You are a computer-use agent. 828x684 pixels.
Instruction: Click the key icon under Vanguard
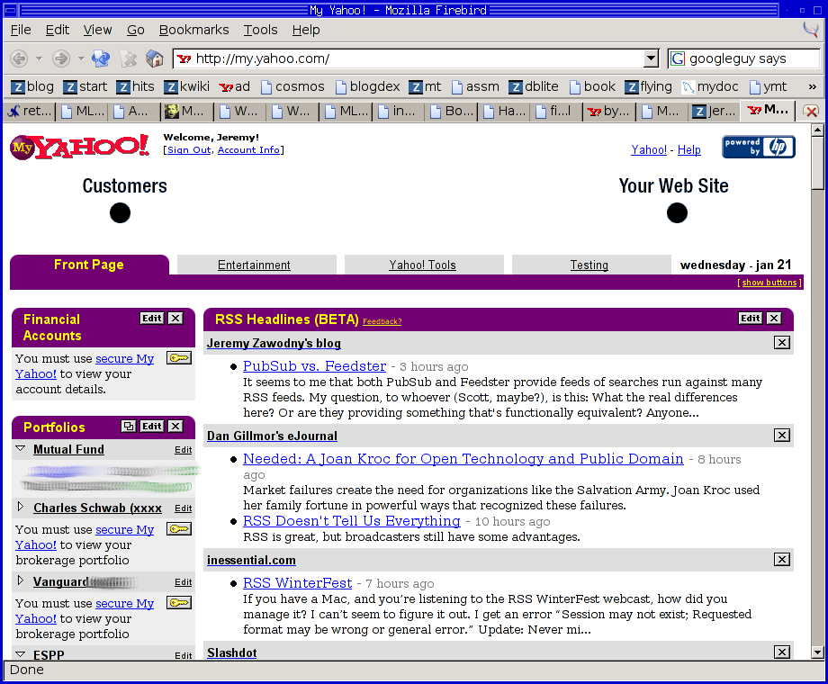tap(179, 603)
